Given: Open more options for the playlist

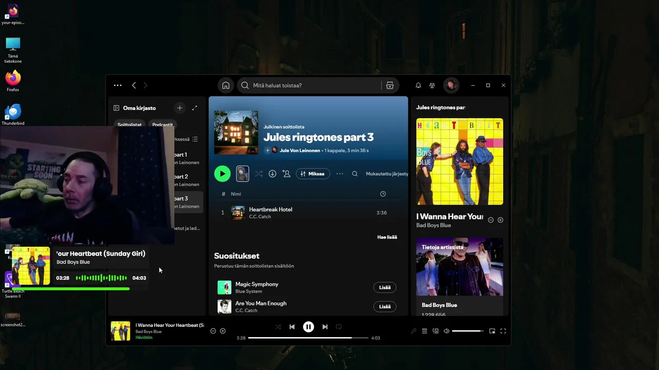Looking at the screenshot, I should click(x=340, y=174).
